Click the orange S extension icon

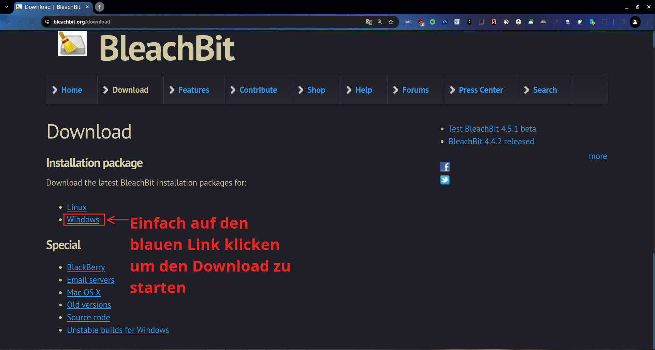[x=494, y=22]
